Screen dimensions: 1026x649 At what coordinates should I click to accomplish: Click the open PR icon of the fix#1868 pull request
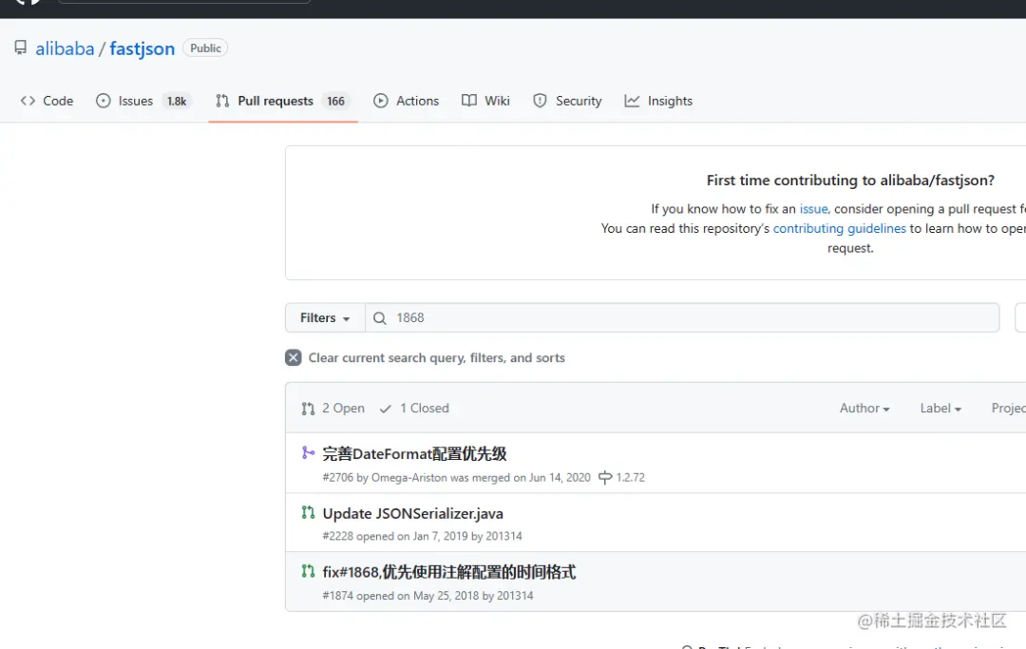click(308, 571)
